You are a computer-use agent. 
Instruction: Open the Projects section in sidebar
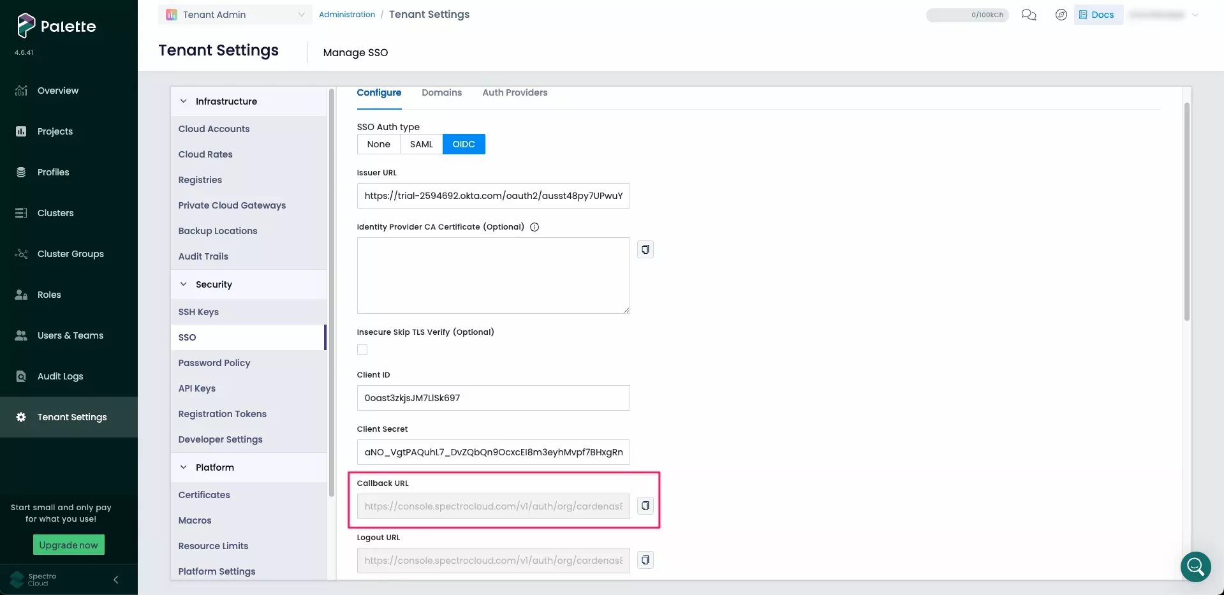[x=54, y=131]
